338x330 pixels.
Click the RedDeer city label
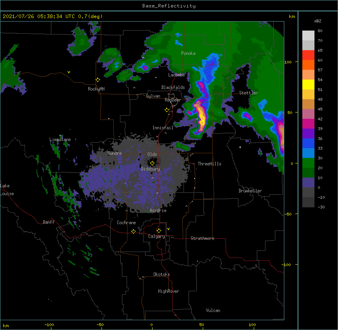pyautogui.click(x=173, y=100)
